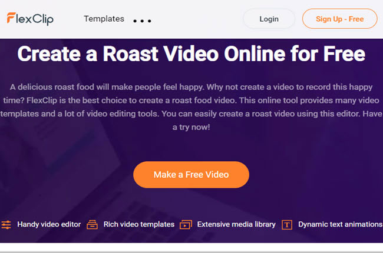This screenshot has width=383, height=253.
Task: Click the Login button
Action: point(269,19)
